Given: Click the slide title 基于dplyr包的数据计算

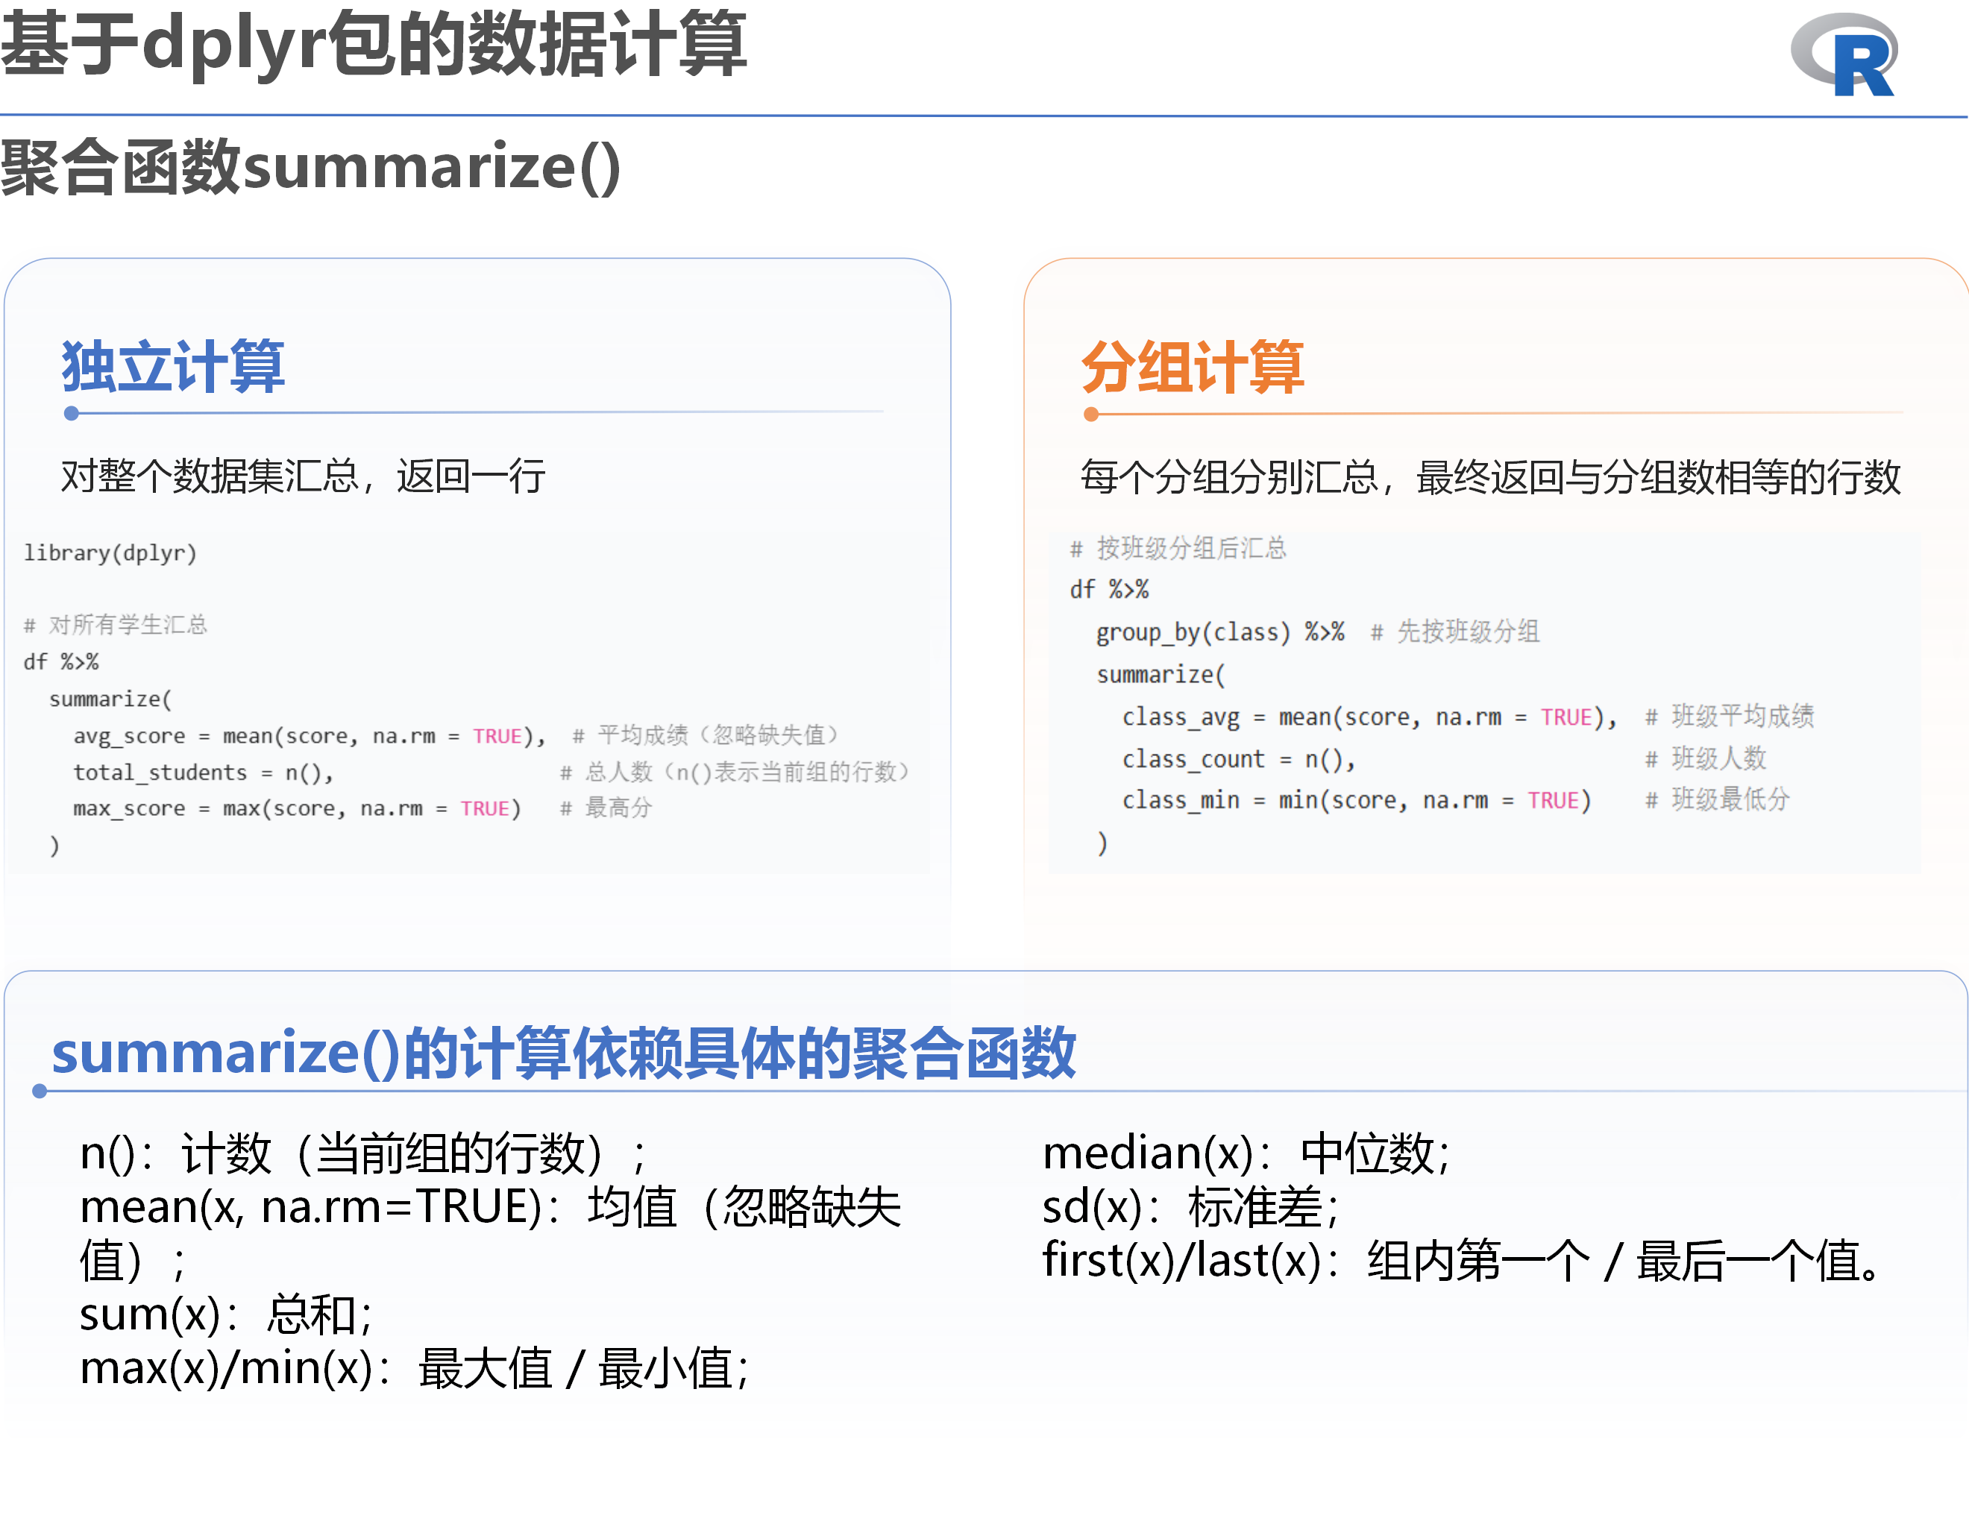Looking at the screenshot, I should point(374,43).
